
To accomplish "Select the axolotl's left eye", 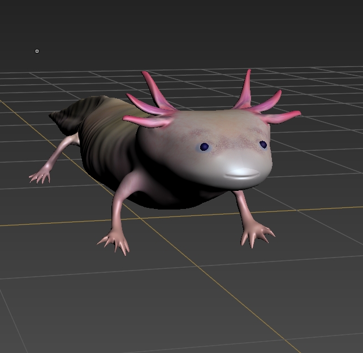I will pos(204,147).
